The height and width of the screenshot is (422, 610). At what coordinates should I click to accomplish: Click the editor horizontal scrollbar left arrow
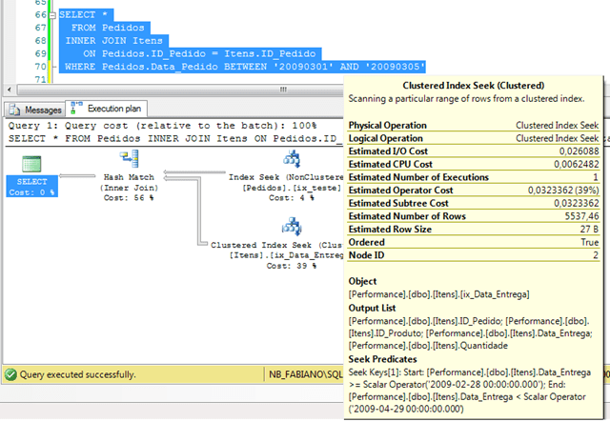pyautogui.click(x=8, y=89)
